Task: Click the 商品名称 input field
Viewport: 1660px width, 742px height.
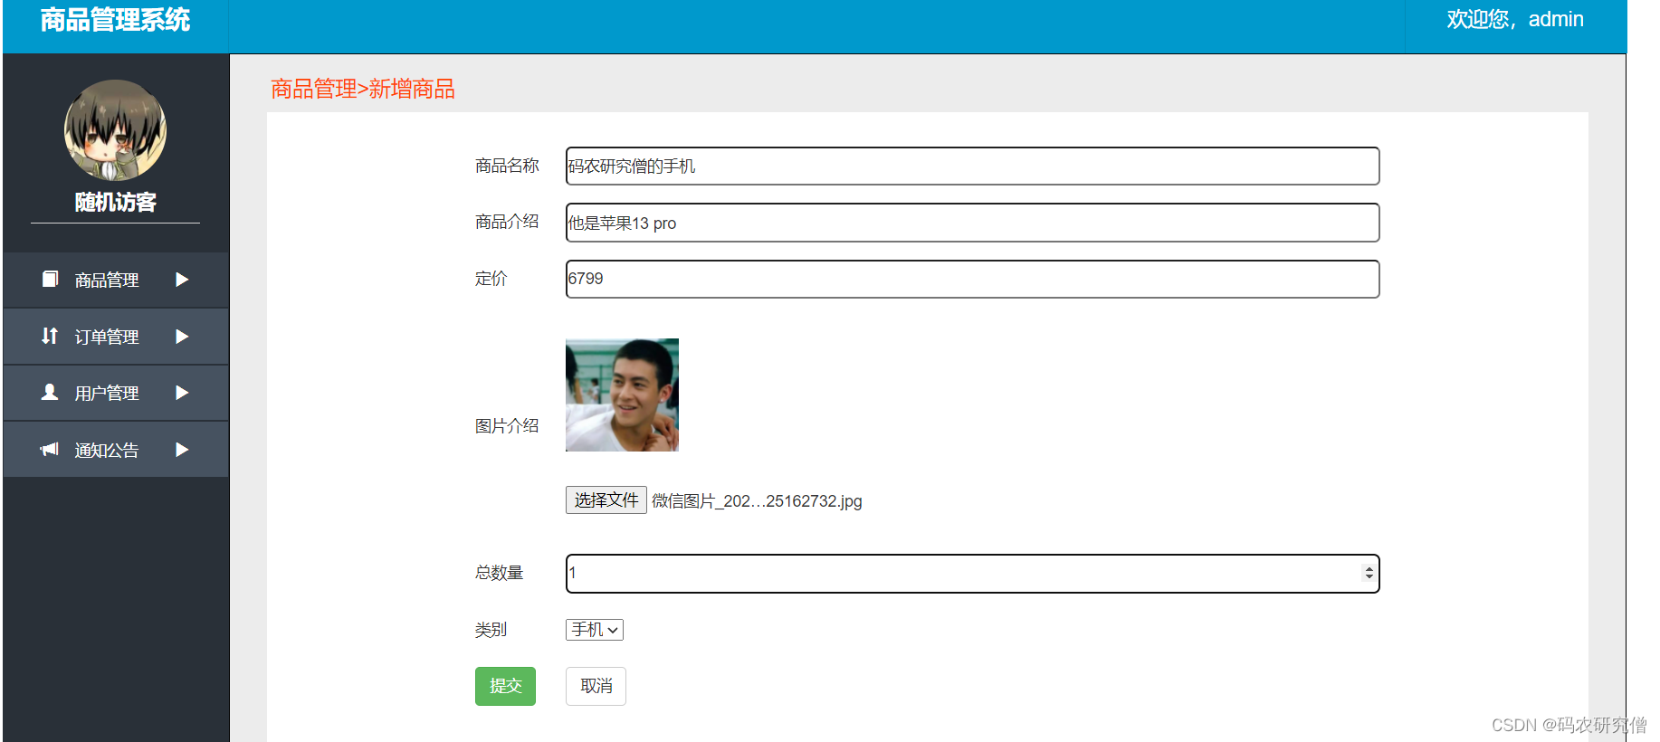Action: (x=972, y=166)
